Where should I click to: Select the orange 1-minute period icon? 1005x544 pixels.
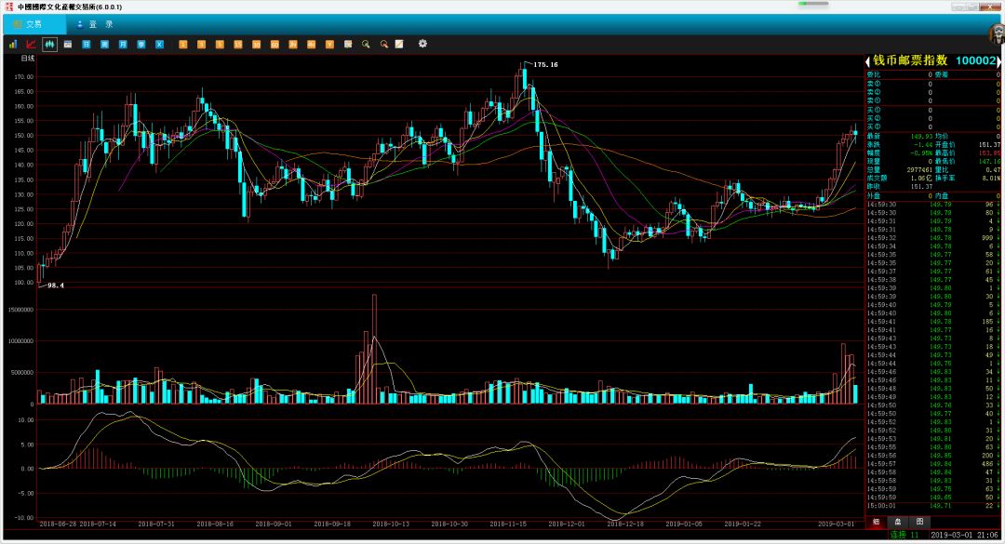[x=182, y=45]
